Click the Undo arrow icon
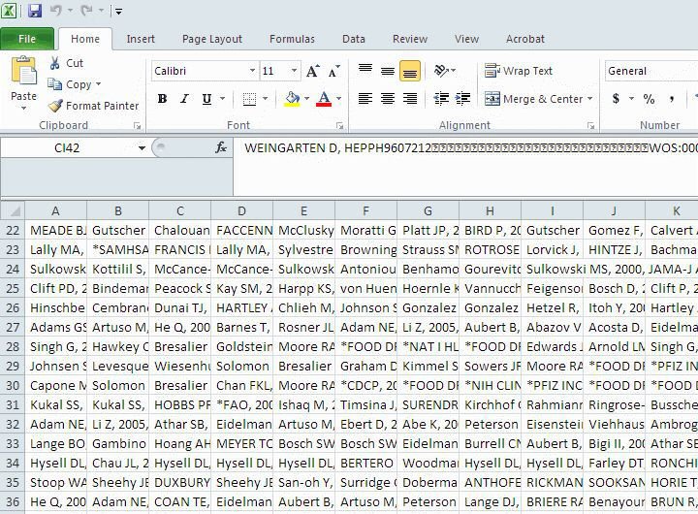This screenshot has height=514, width=698. click(x=56, y=11)
